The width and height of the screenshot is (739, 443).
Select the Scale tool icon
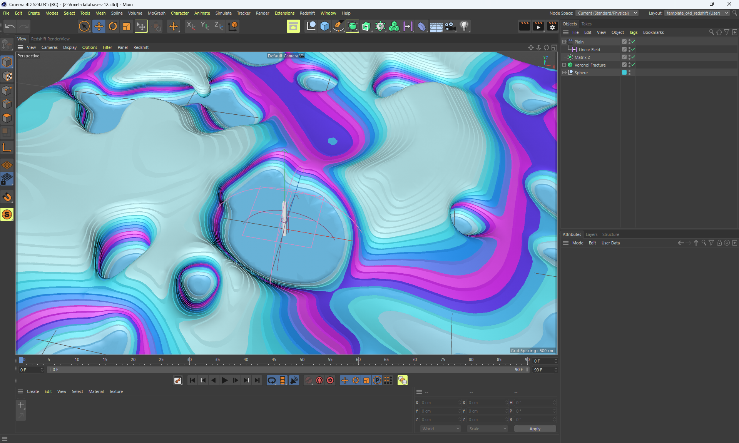coord(127,26)
